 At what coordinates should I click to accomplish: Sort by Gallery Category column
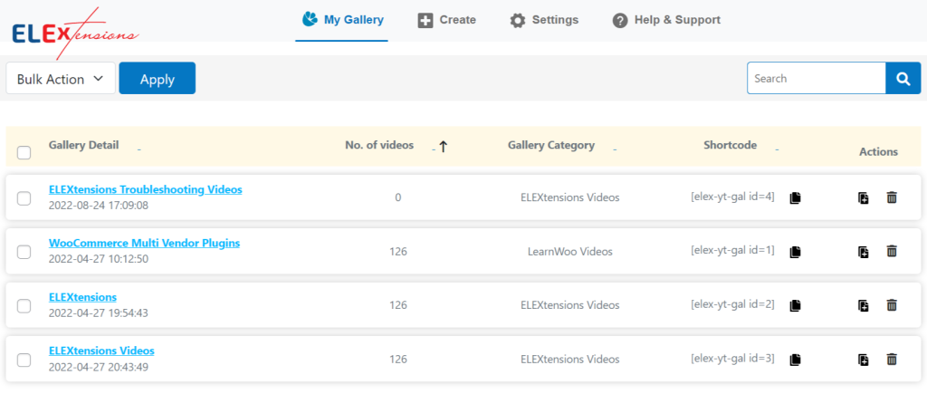pyautogui.click(x=551, y=146)
